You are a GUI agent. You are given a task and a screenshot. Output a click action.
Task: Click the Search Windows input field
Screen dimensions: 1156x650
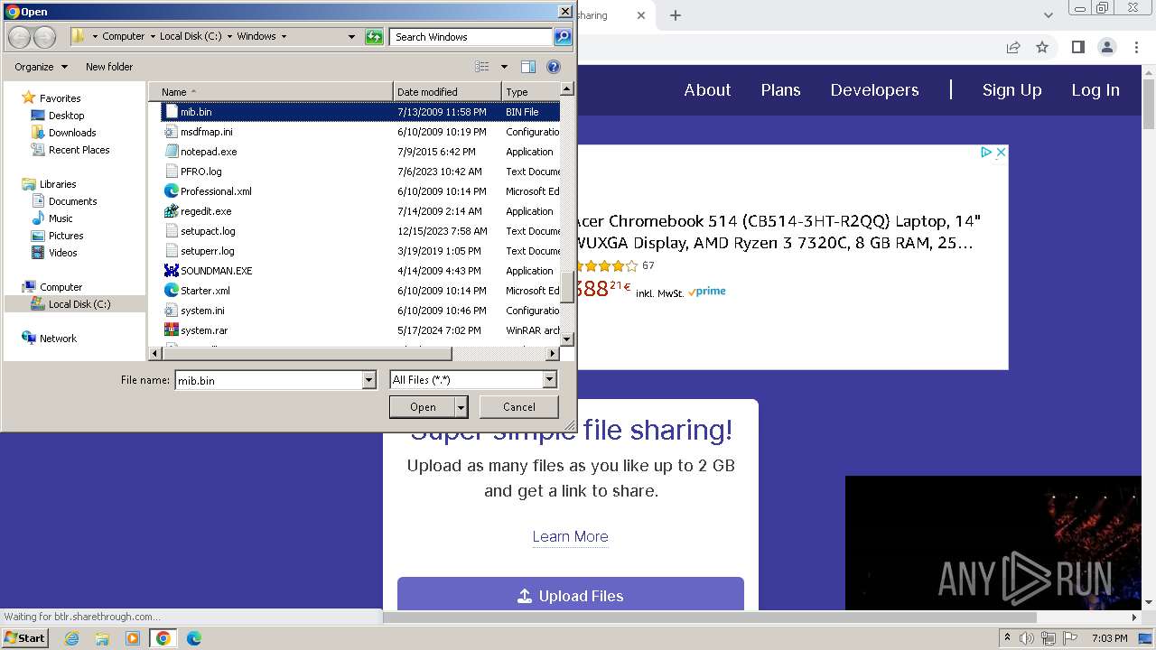pyautogui.click(x=471, y=37)
